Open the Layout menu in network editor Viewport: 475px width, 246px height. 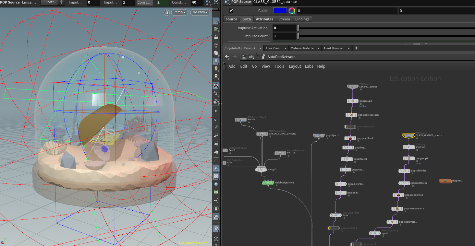click(x=295, y=66)
